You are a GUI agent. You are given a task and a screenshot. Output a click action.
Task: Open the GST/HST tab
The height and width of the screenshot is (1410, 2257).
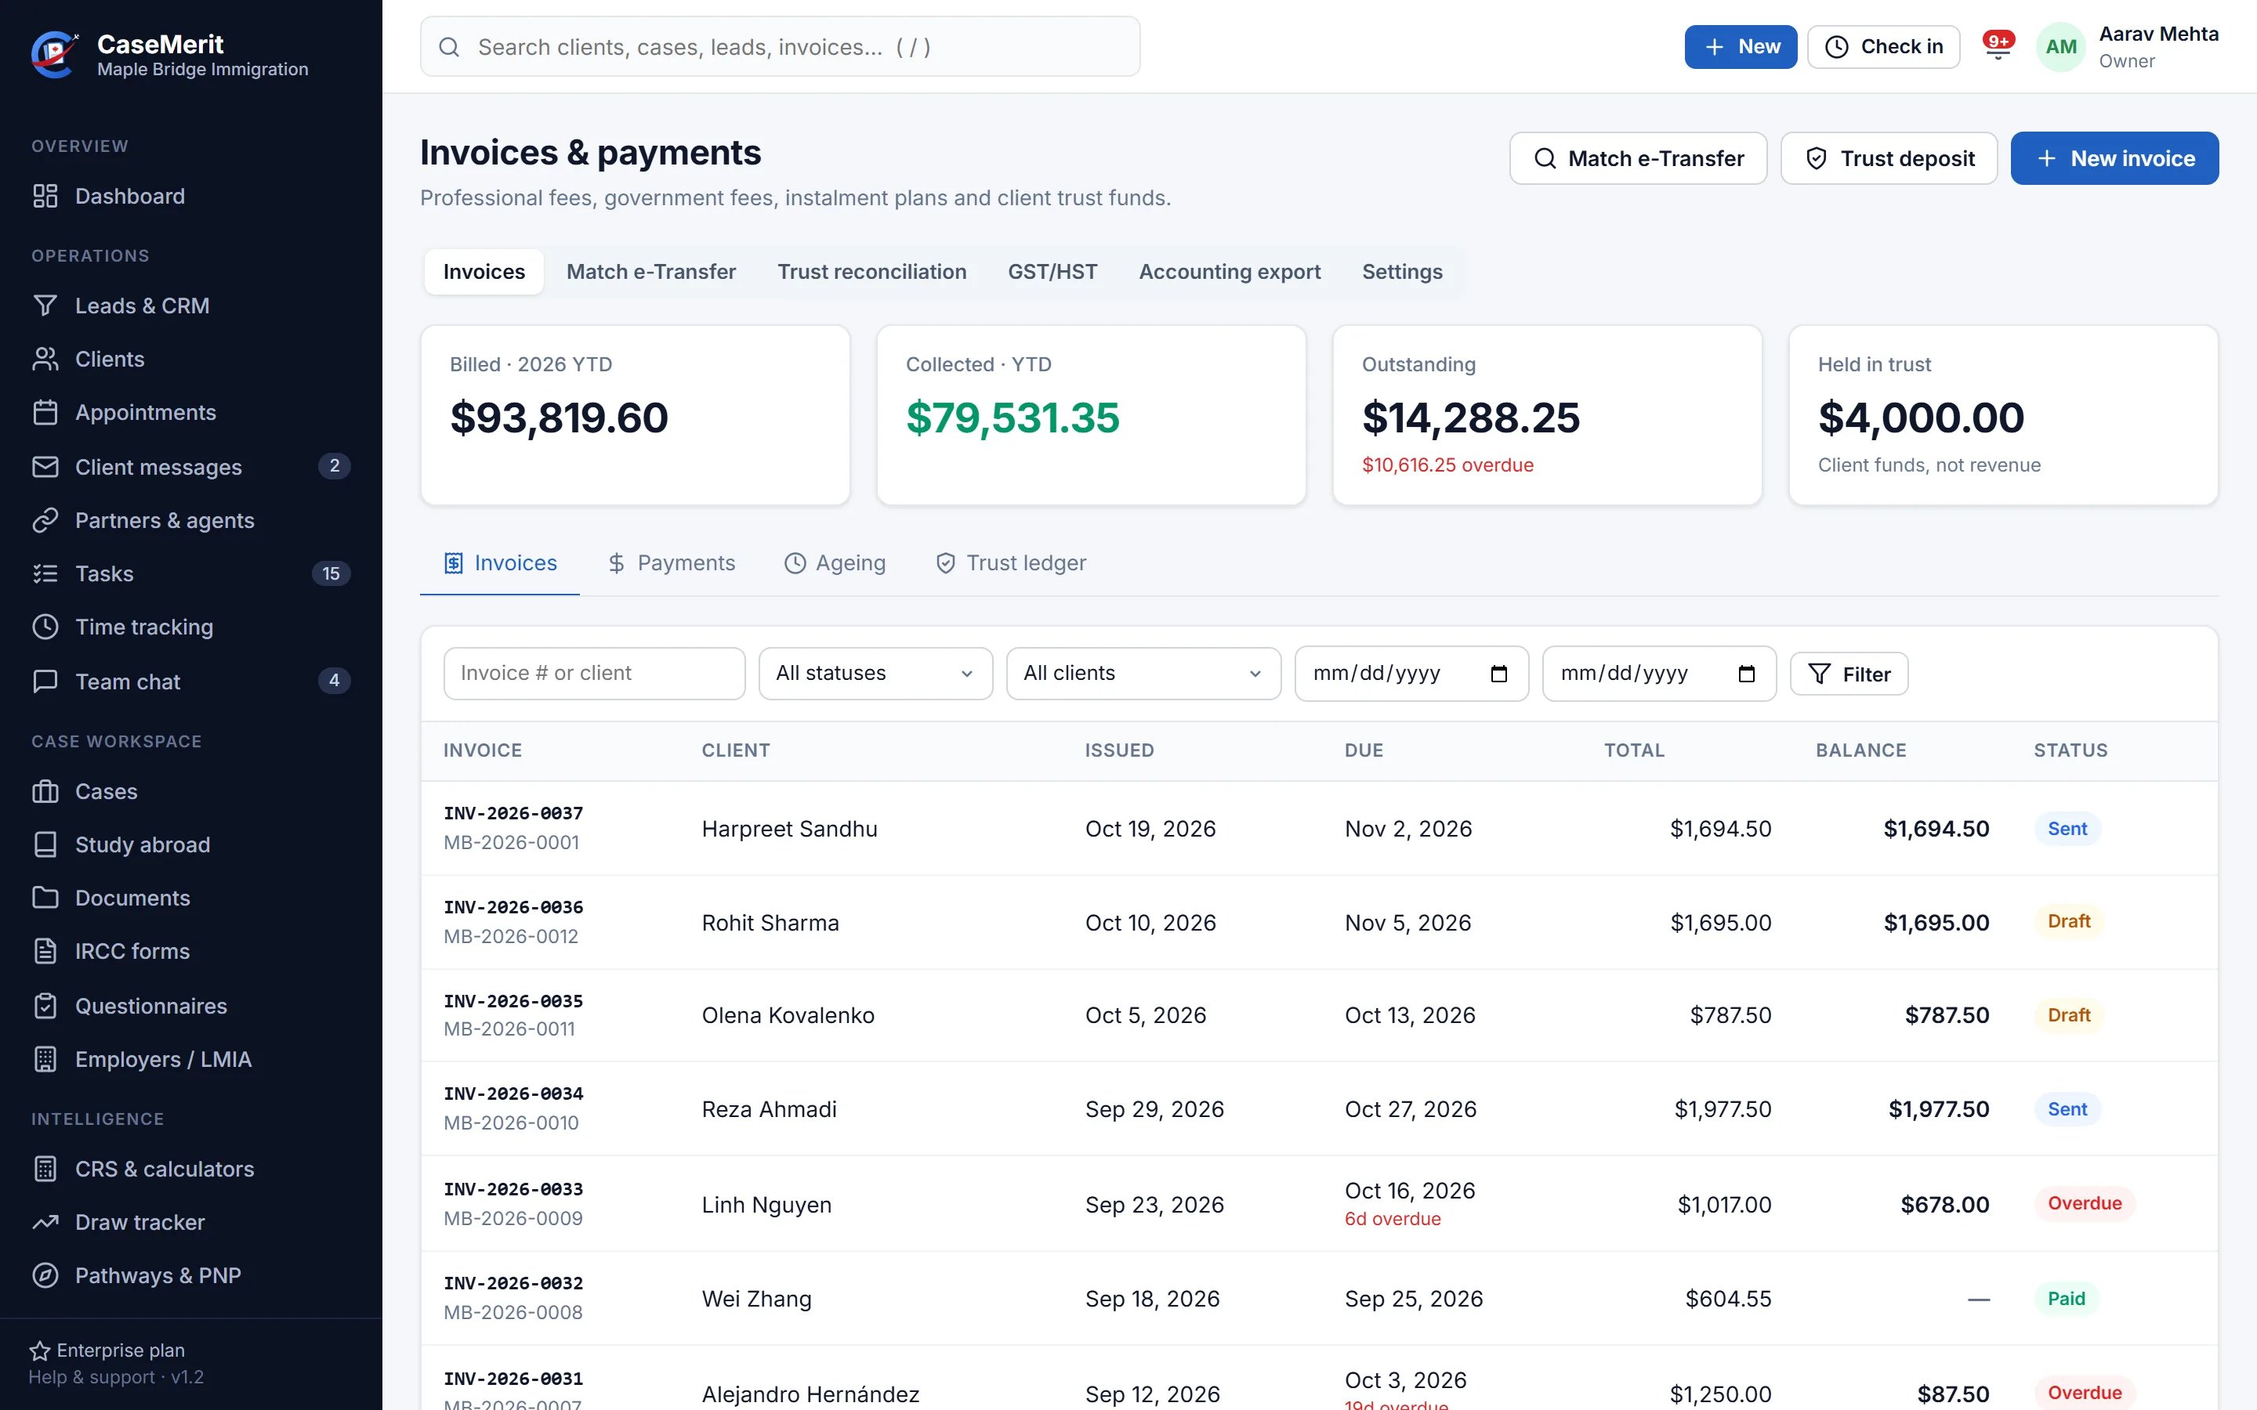(1052, 271)
